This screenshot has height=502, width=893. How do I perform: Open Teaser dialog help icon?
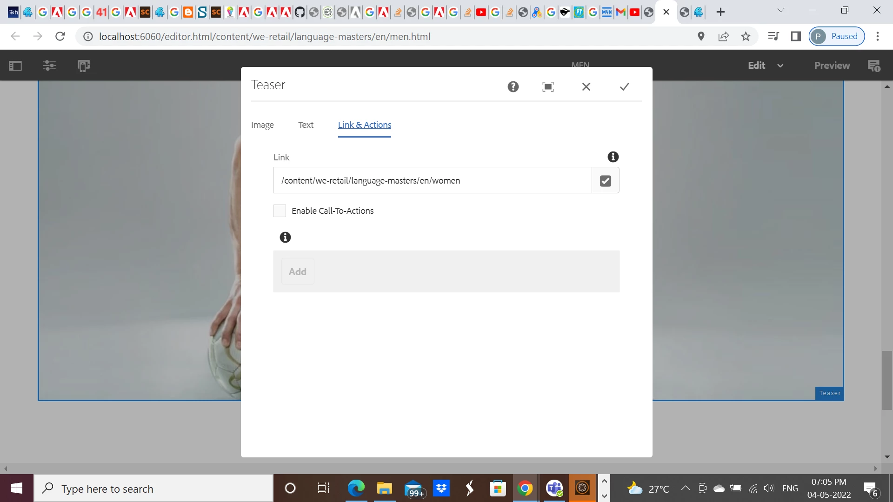513,86
